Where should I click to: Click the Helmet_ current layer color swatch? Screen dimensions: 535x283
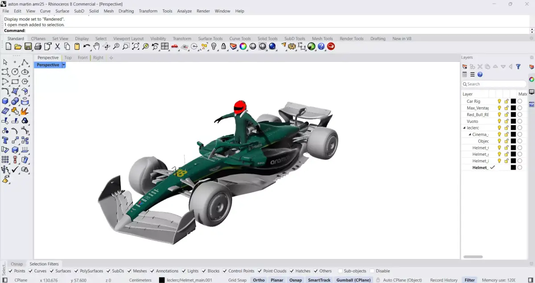pos(513,168)
